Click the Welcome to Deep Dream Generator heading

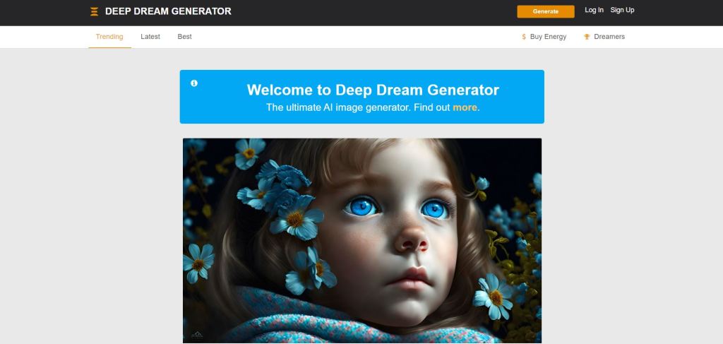tap(373, 90)
